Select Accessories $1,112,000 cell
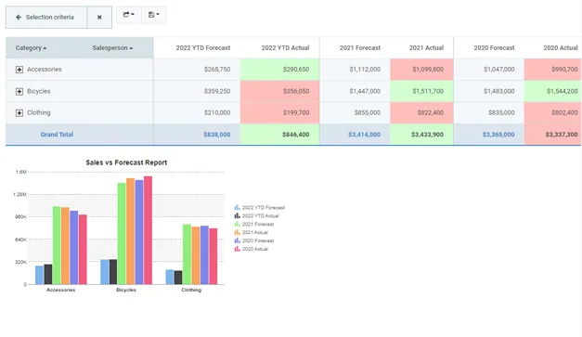The width and height of the screenshot is (582, 337). 355,70
